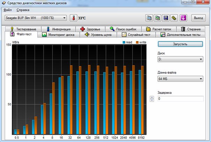
Task: Expand the Диск drive letter dropdown
Action: click(x=180, y=60)
